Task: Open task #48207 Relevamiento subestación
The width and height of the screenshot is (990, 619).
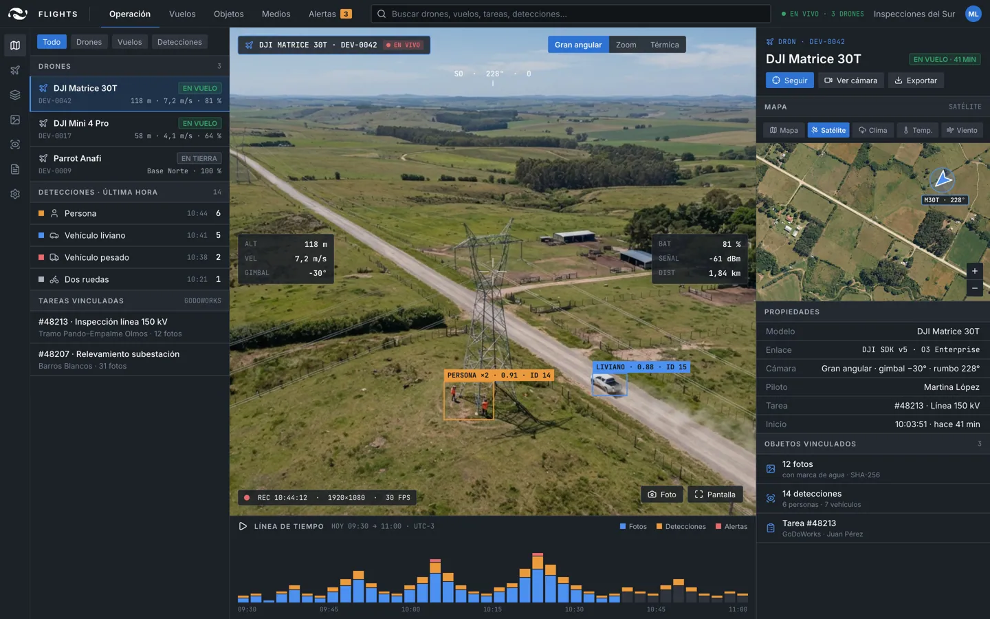Action: click(x=129, y=360)
